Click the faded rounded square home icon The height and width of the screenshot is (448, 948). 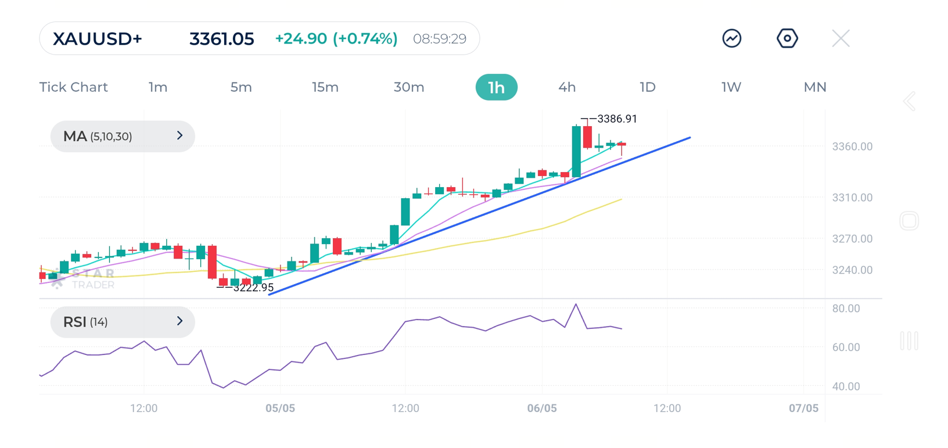(909, 221)
